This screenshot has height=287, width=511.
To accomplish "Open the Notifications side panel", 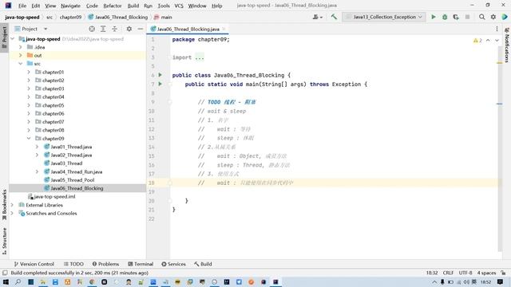I will click(x=507, y=45).
